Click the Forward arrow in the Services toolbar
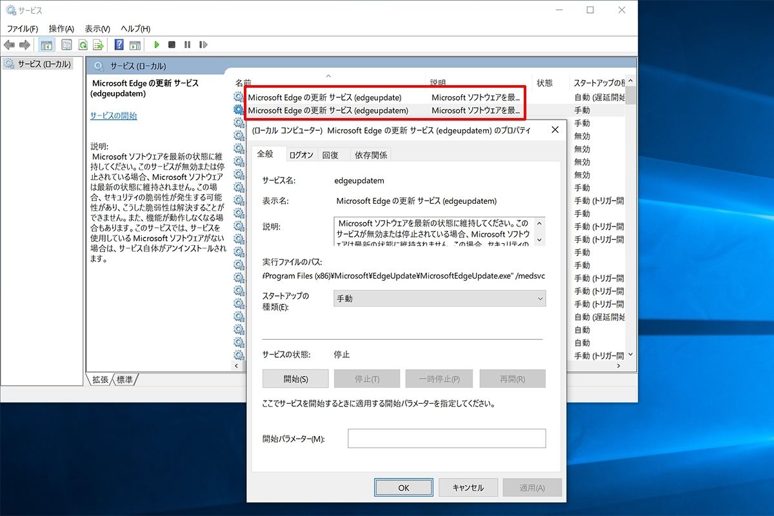The image size is (774, 516). [x=25, y=45]
